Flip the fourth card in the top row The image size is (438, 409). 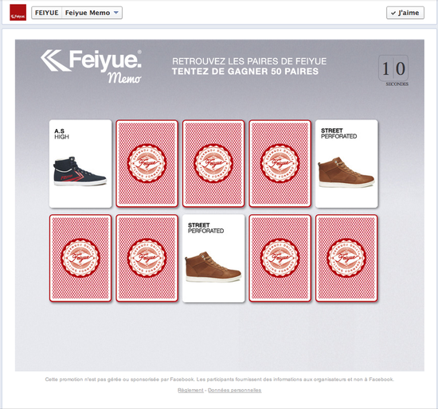click(280, 164)
